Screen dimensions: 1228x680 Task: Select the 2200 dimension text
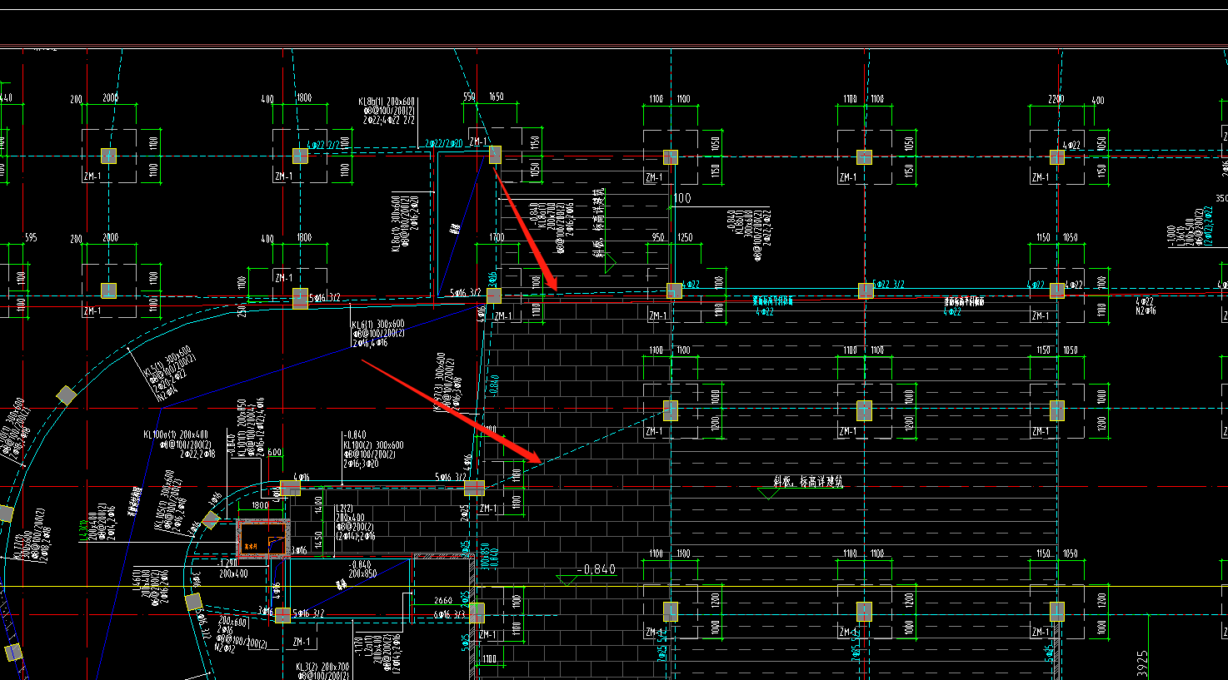pyautogui.click(x=1056, y=100)
